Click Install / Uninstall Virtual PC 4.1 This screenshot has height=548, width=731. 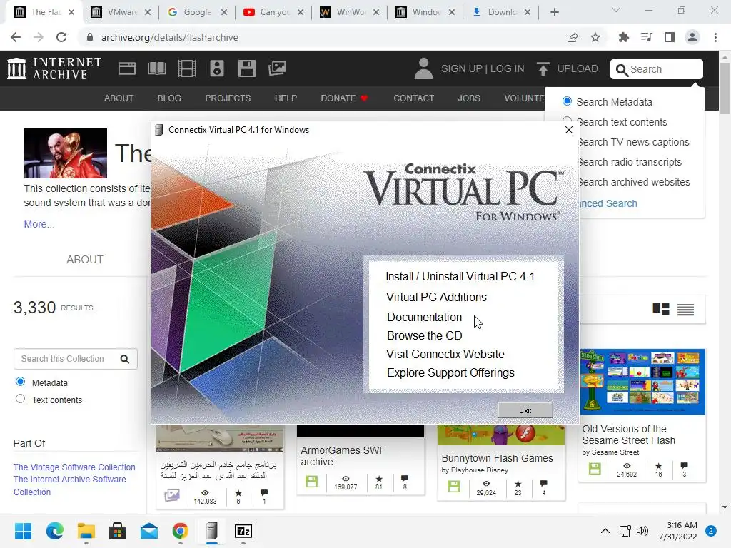pyautogui.click(x=460, y=276)
